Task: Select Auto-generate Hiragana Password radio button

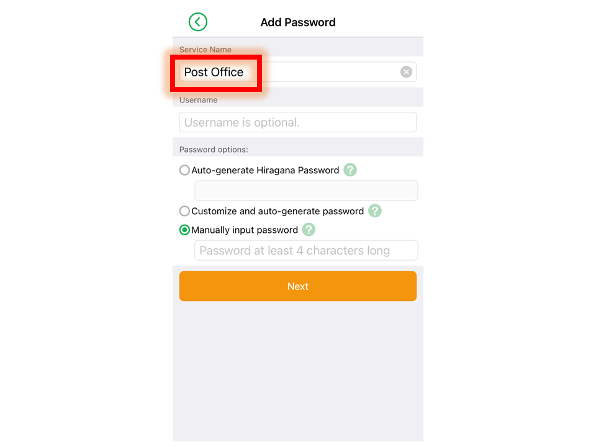Action: pos(184,170)
